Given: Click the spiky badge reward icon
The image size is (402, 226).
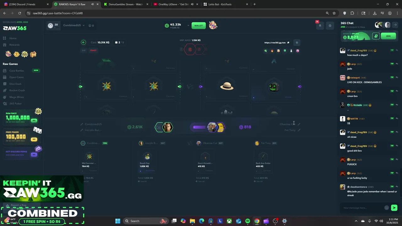Looking at the screenshot, I should [24, 54].
